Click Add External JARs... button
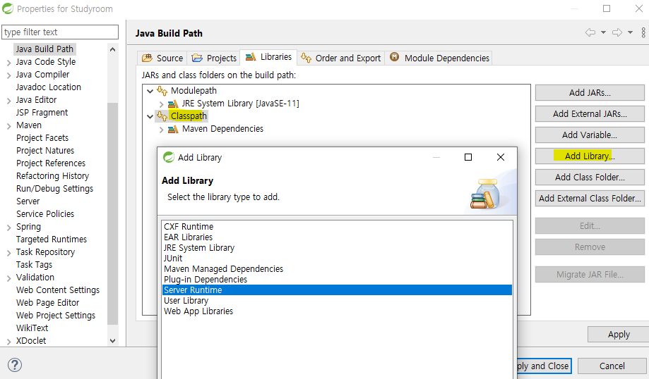649x379 pixels. [590, 114]
